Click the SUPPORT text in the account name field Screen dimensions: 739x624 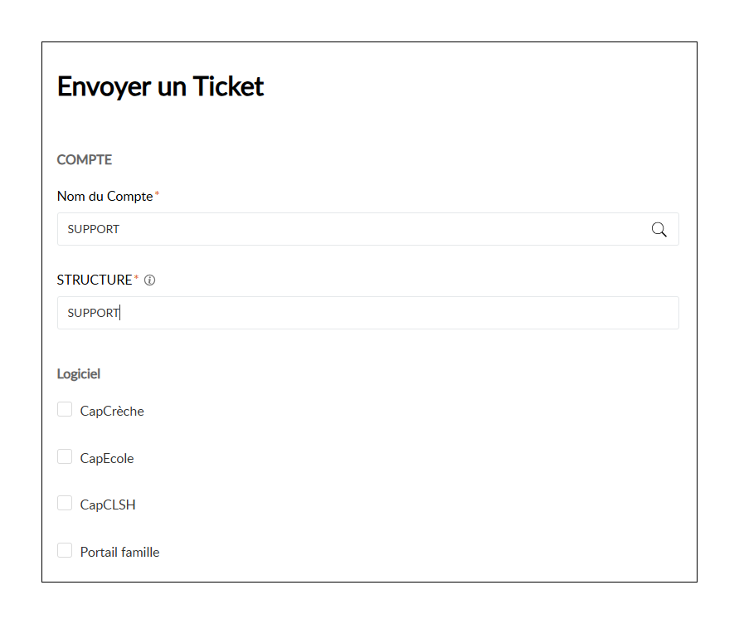click(93, 230)
